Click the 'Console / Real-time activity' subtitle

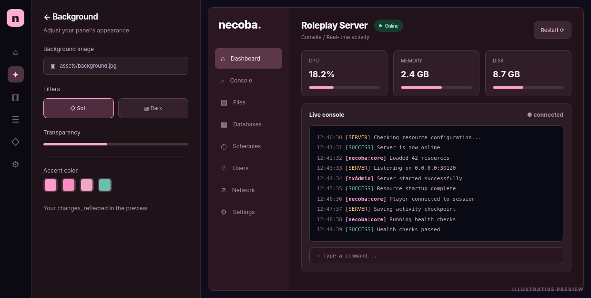pos(335,37)
